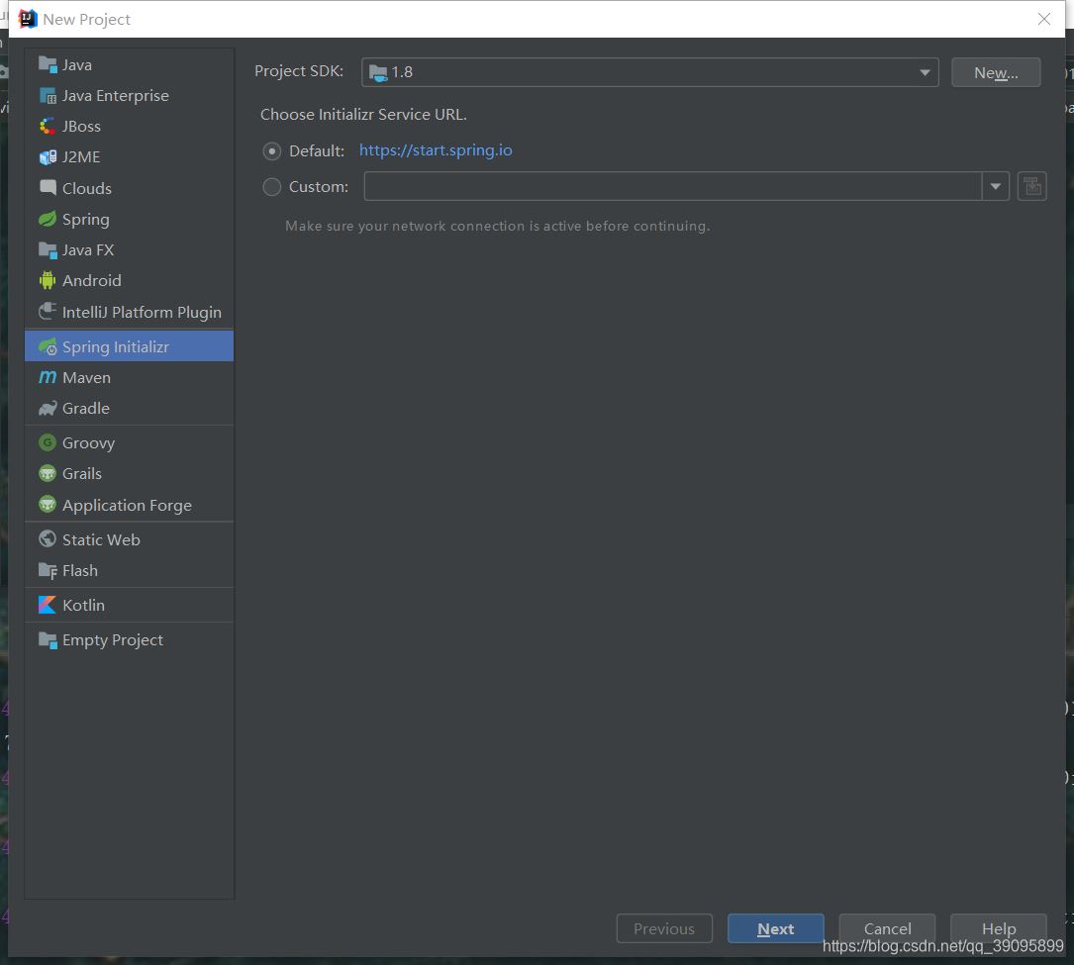Expand the Custom URL history dropdown arrow
The image size is (1074, 965).
coord(995,186)
